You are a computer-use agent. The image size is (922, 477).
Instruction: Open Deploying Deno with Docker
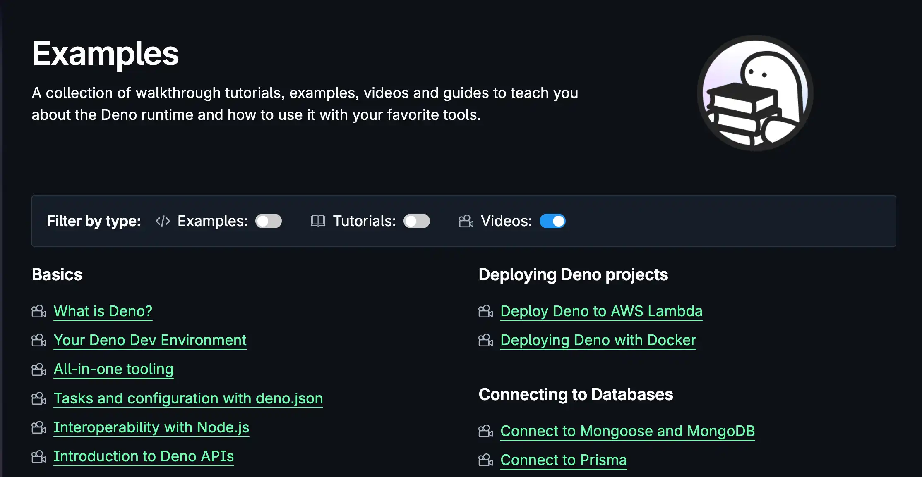tap(598, 340)
